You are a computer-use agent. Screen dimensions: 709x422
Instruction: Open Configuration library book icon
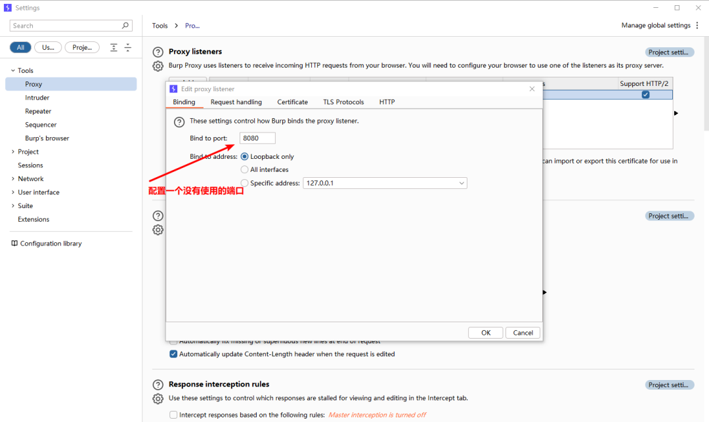click(x=14, y=243)
